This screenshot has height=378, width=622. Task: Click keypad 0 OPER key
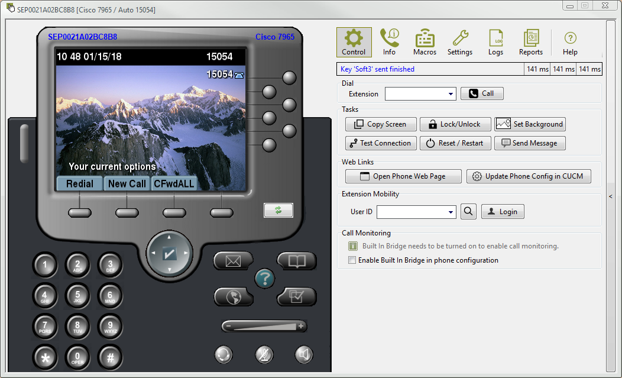pyautogui.click(x=78, y=358)
